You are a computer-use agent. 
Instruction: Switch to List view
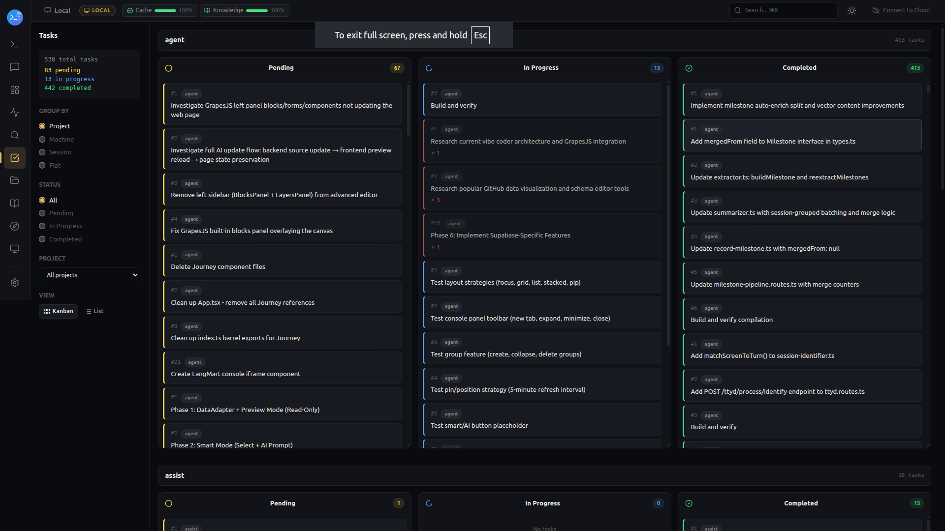pos(94,311)
